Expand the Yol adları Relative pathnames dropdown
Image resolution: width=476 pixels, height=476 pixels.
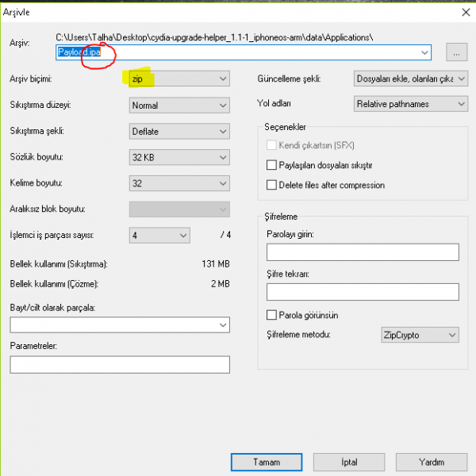click(x=409, y=104)
